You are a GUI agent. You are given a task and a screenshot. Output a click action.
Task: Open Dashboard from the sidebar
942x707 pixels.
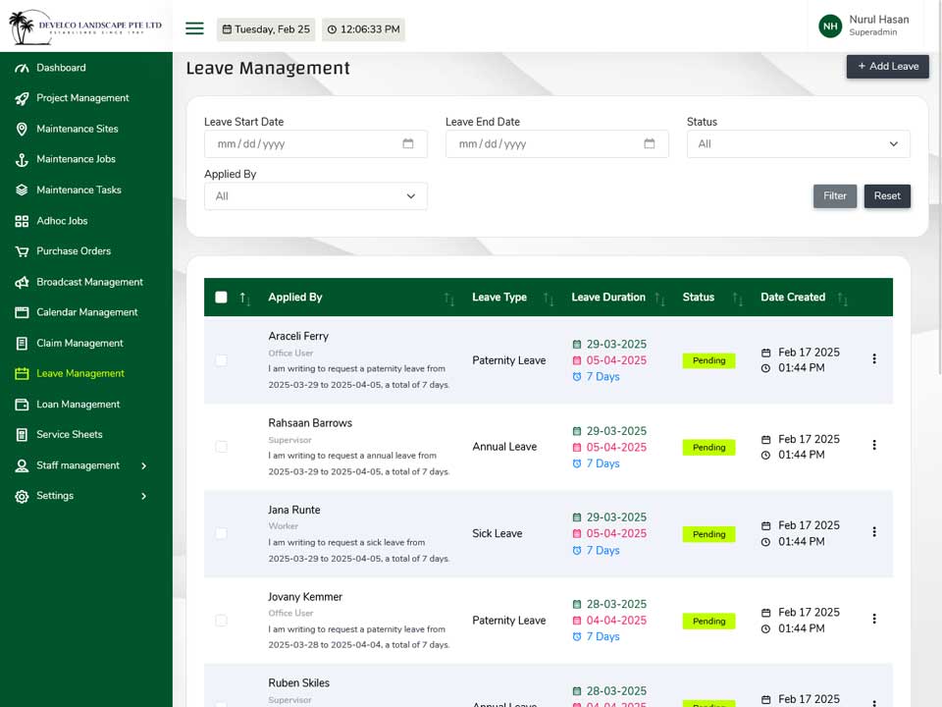click(61, 68)
